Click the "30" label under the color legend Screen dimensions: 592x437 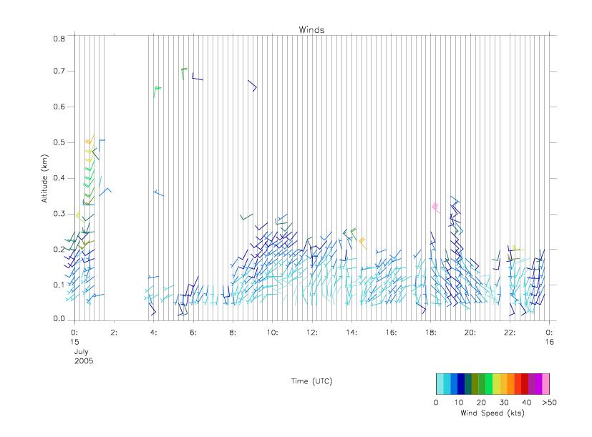pos(504,402)
